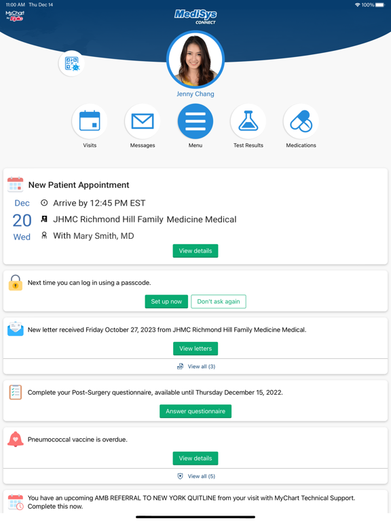
Task: Tap Jenny Chang's profile photo
Action: 195,60
